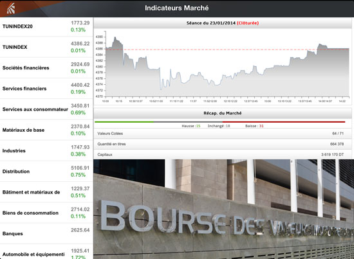
Task: Click the Baisse : 31 label
Action: point(254,126)
